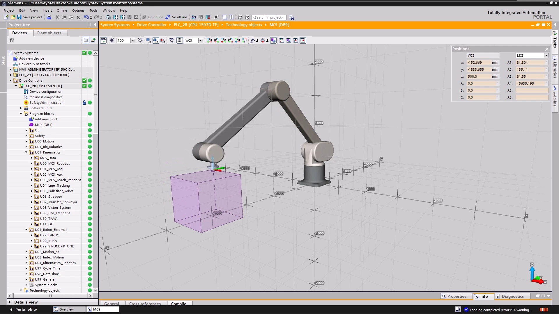The image size is (559, 314).
Task: Click search icon beside project search field
Action: coord(291,17)
